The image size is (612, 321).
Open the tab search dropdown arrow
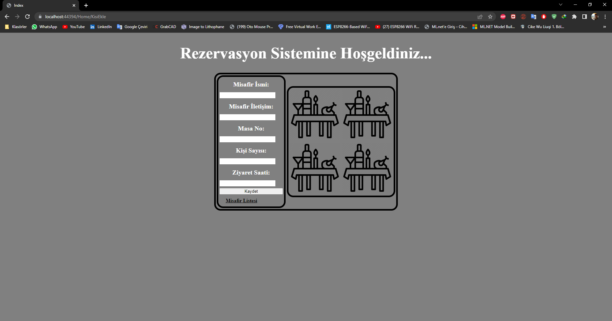(x=561, y=4)
